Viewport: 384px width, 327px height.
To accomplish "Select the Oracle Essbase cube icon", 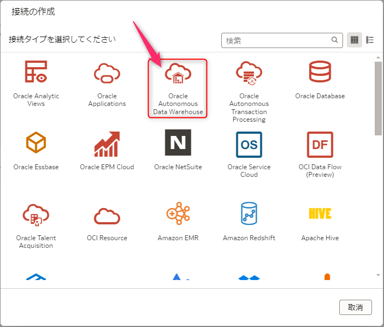I will click(x=36, y=142).
